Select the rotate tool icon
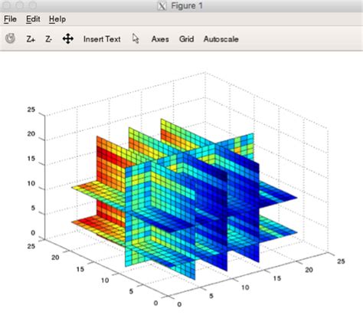The height and width of the screenshot is (325, 363). pos(10,38)
